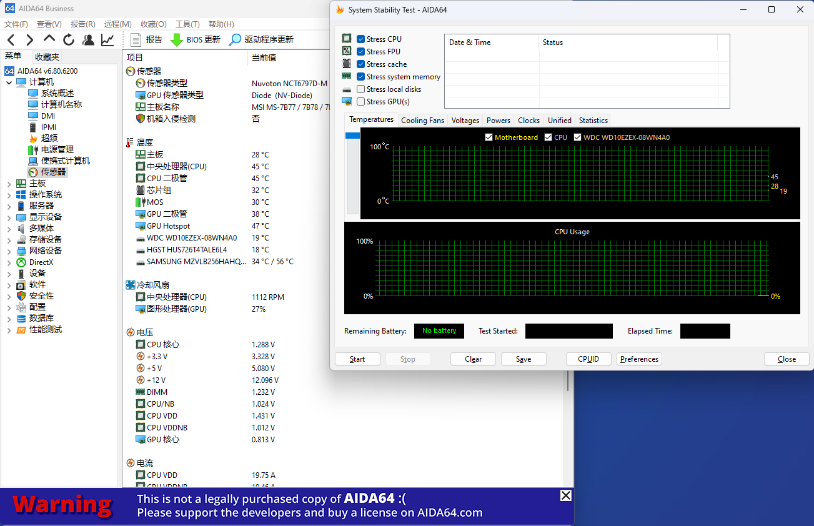Open the 工具(T) menu

[187, 24]
